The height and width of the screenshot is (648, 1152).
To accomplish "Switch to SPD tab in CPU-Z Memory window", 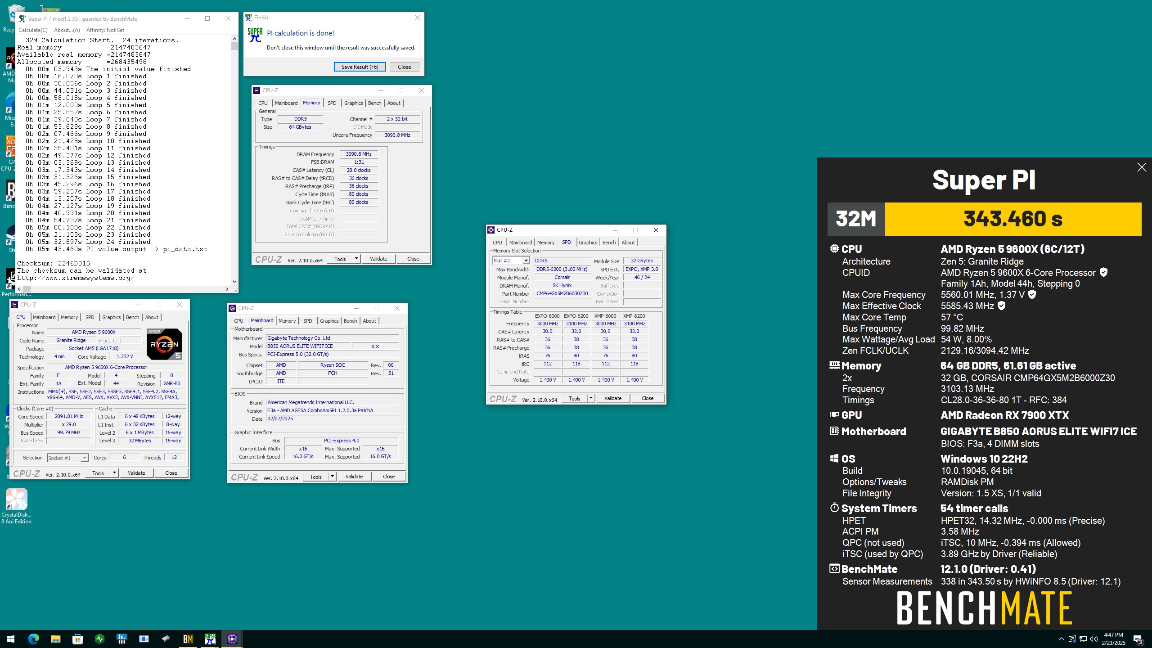I will 332,103.
